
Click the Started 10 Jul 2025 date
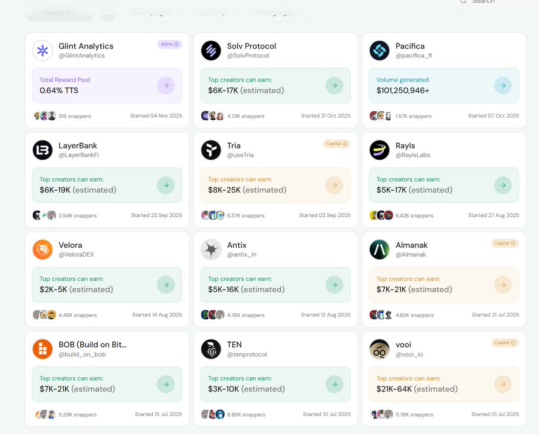(327, 414)
